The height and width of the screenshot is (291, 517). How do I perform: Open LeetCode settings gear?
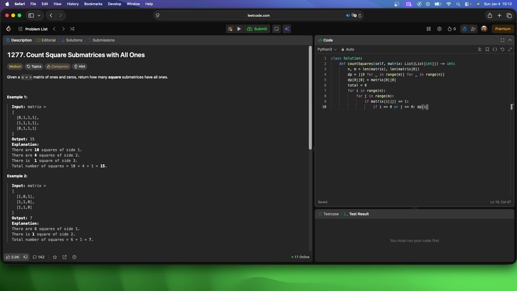click(439, 29)
